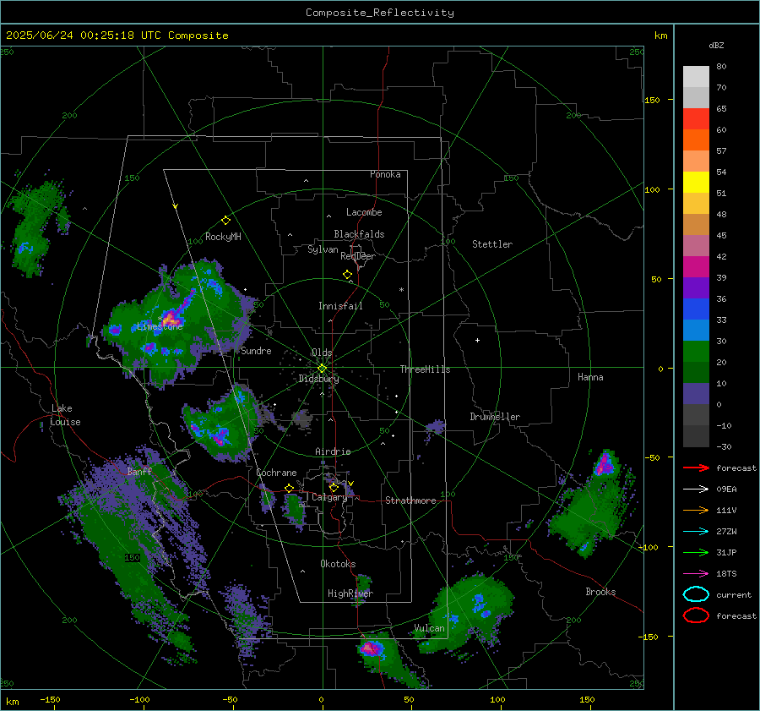Click the HighRiver town label

click(350, 593)
